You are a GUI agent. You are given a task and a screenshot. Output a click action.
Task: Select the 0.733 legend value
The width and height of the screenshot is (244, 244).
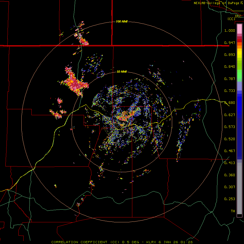tap(230, 91)
